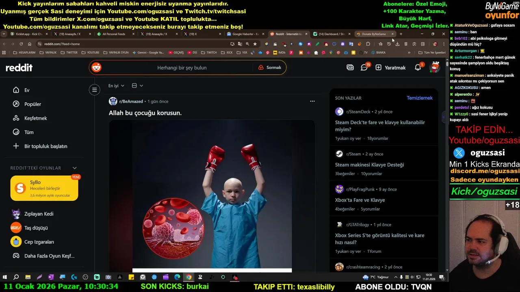This screenshot has width=520, height=292.
Task: Open Chrome from the taskbar
Action: [x=189, y=277]
